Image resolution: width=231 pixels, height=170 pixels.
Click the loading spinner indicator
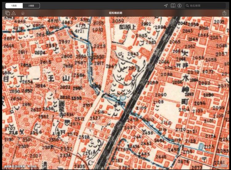coord(23,13)
